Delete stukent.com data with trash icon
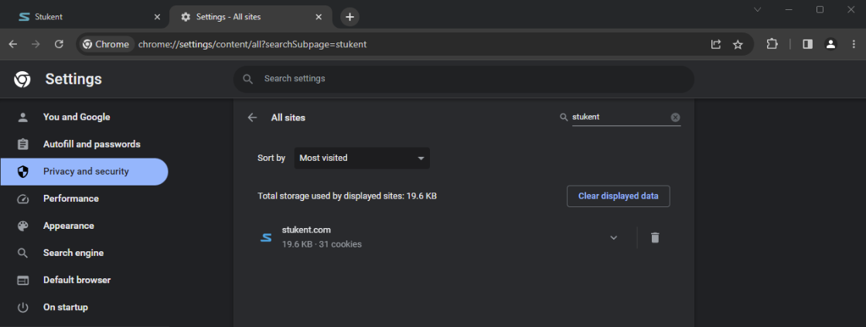The width and height of the screenshot is (866, 327). (x=655, y=237)
